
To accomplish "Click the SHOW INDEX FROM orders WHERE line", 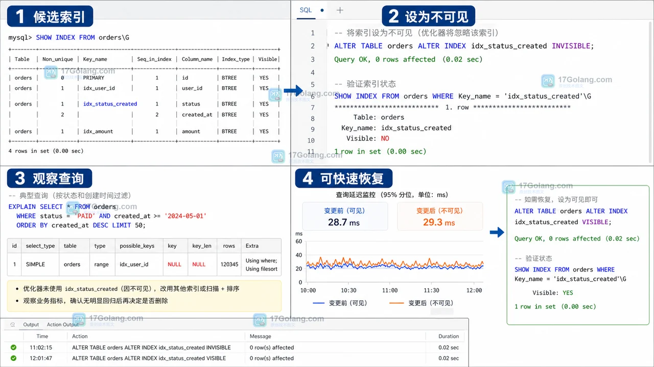I will pos(462,96).
